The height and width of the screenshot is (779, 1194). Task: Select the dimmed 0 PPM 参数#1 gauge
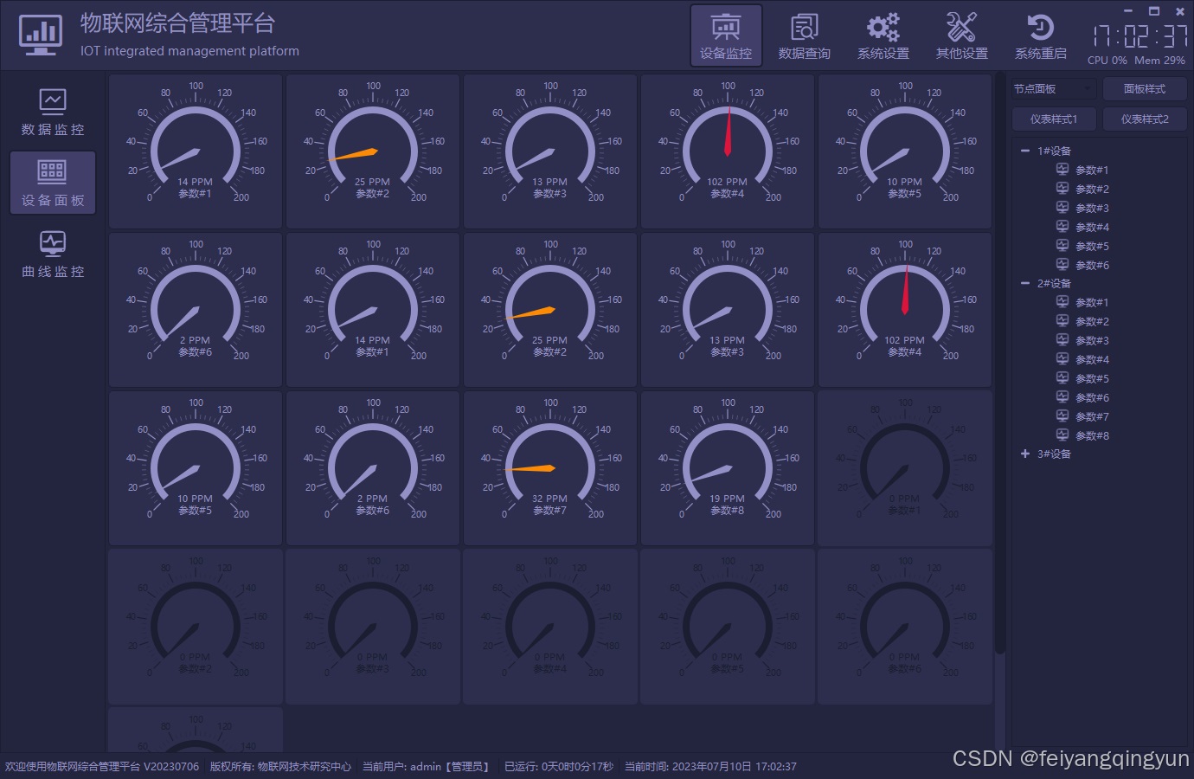[x=905, y=468]
